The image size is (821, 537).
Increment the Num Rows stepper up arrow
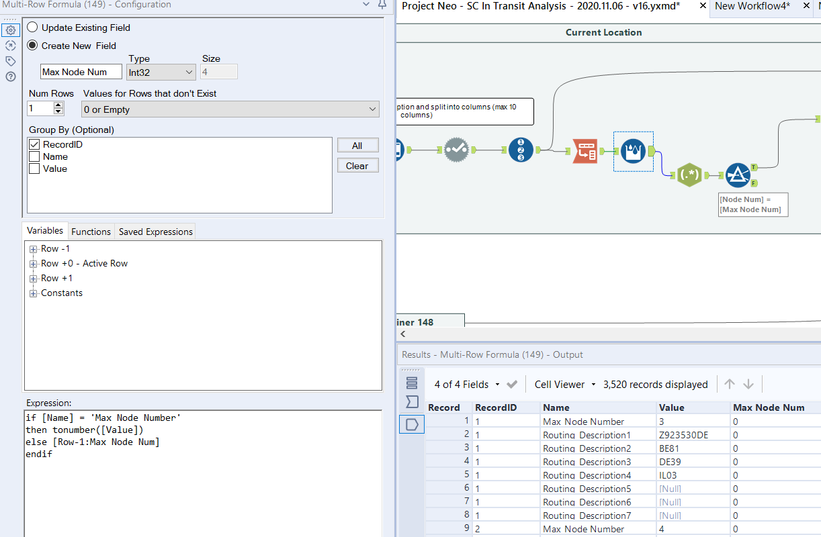pyautogui.click(x=59, y=103)
